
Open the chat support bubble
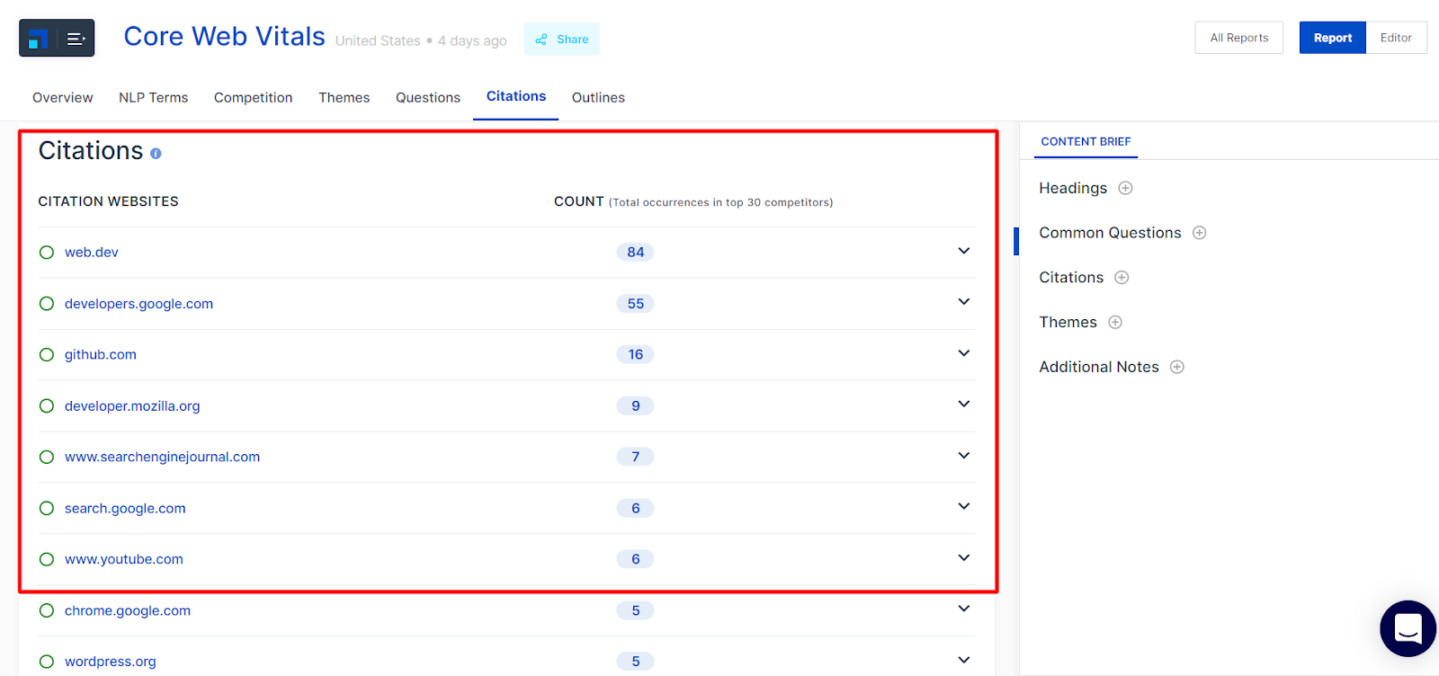click(1408, 628)
